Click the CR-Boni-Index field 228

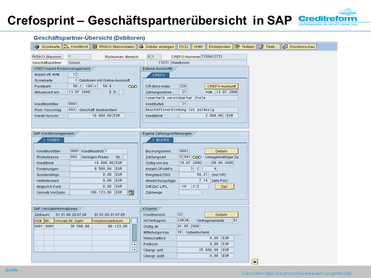coord(183,86)
